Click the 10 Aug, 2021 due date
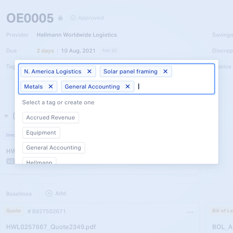Screen dimensions: 233x233 78,51
